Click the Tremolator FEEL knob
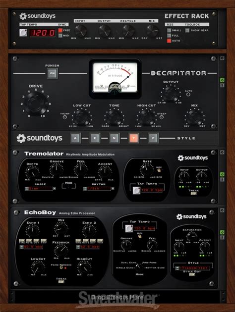235x312 pixels. point(81,170)
